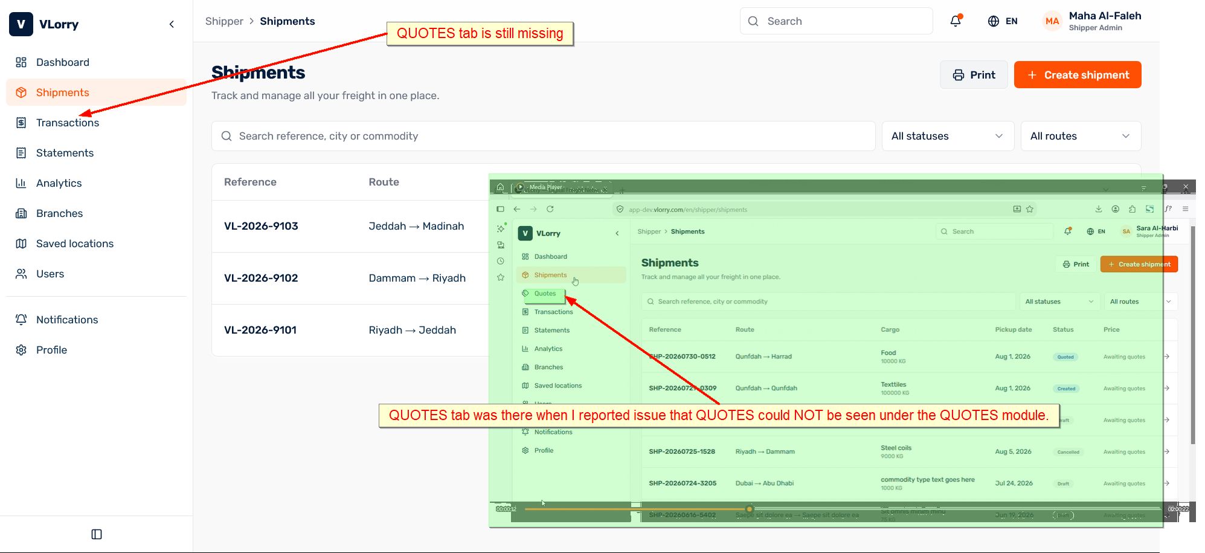Open Profile in the main sidebar
The width and height of the screenshot is (1205, 553).
[96, 350]
